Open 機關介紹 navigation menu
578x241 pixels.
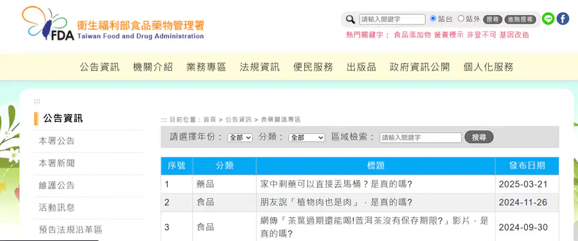(153, 67)
